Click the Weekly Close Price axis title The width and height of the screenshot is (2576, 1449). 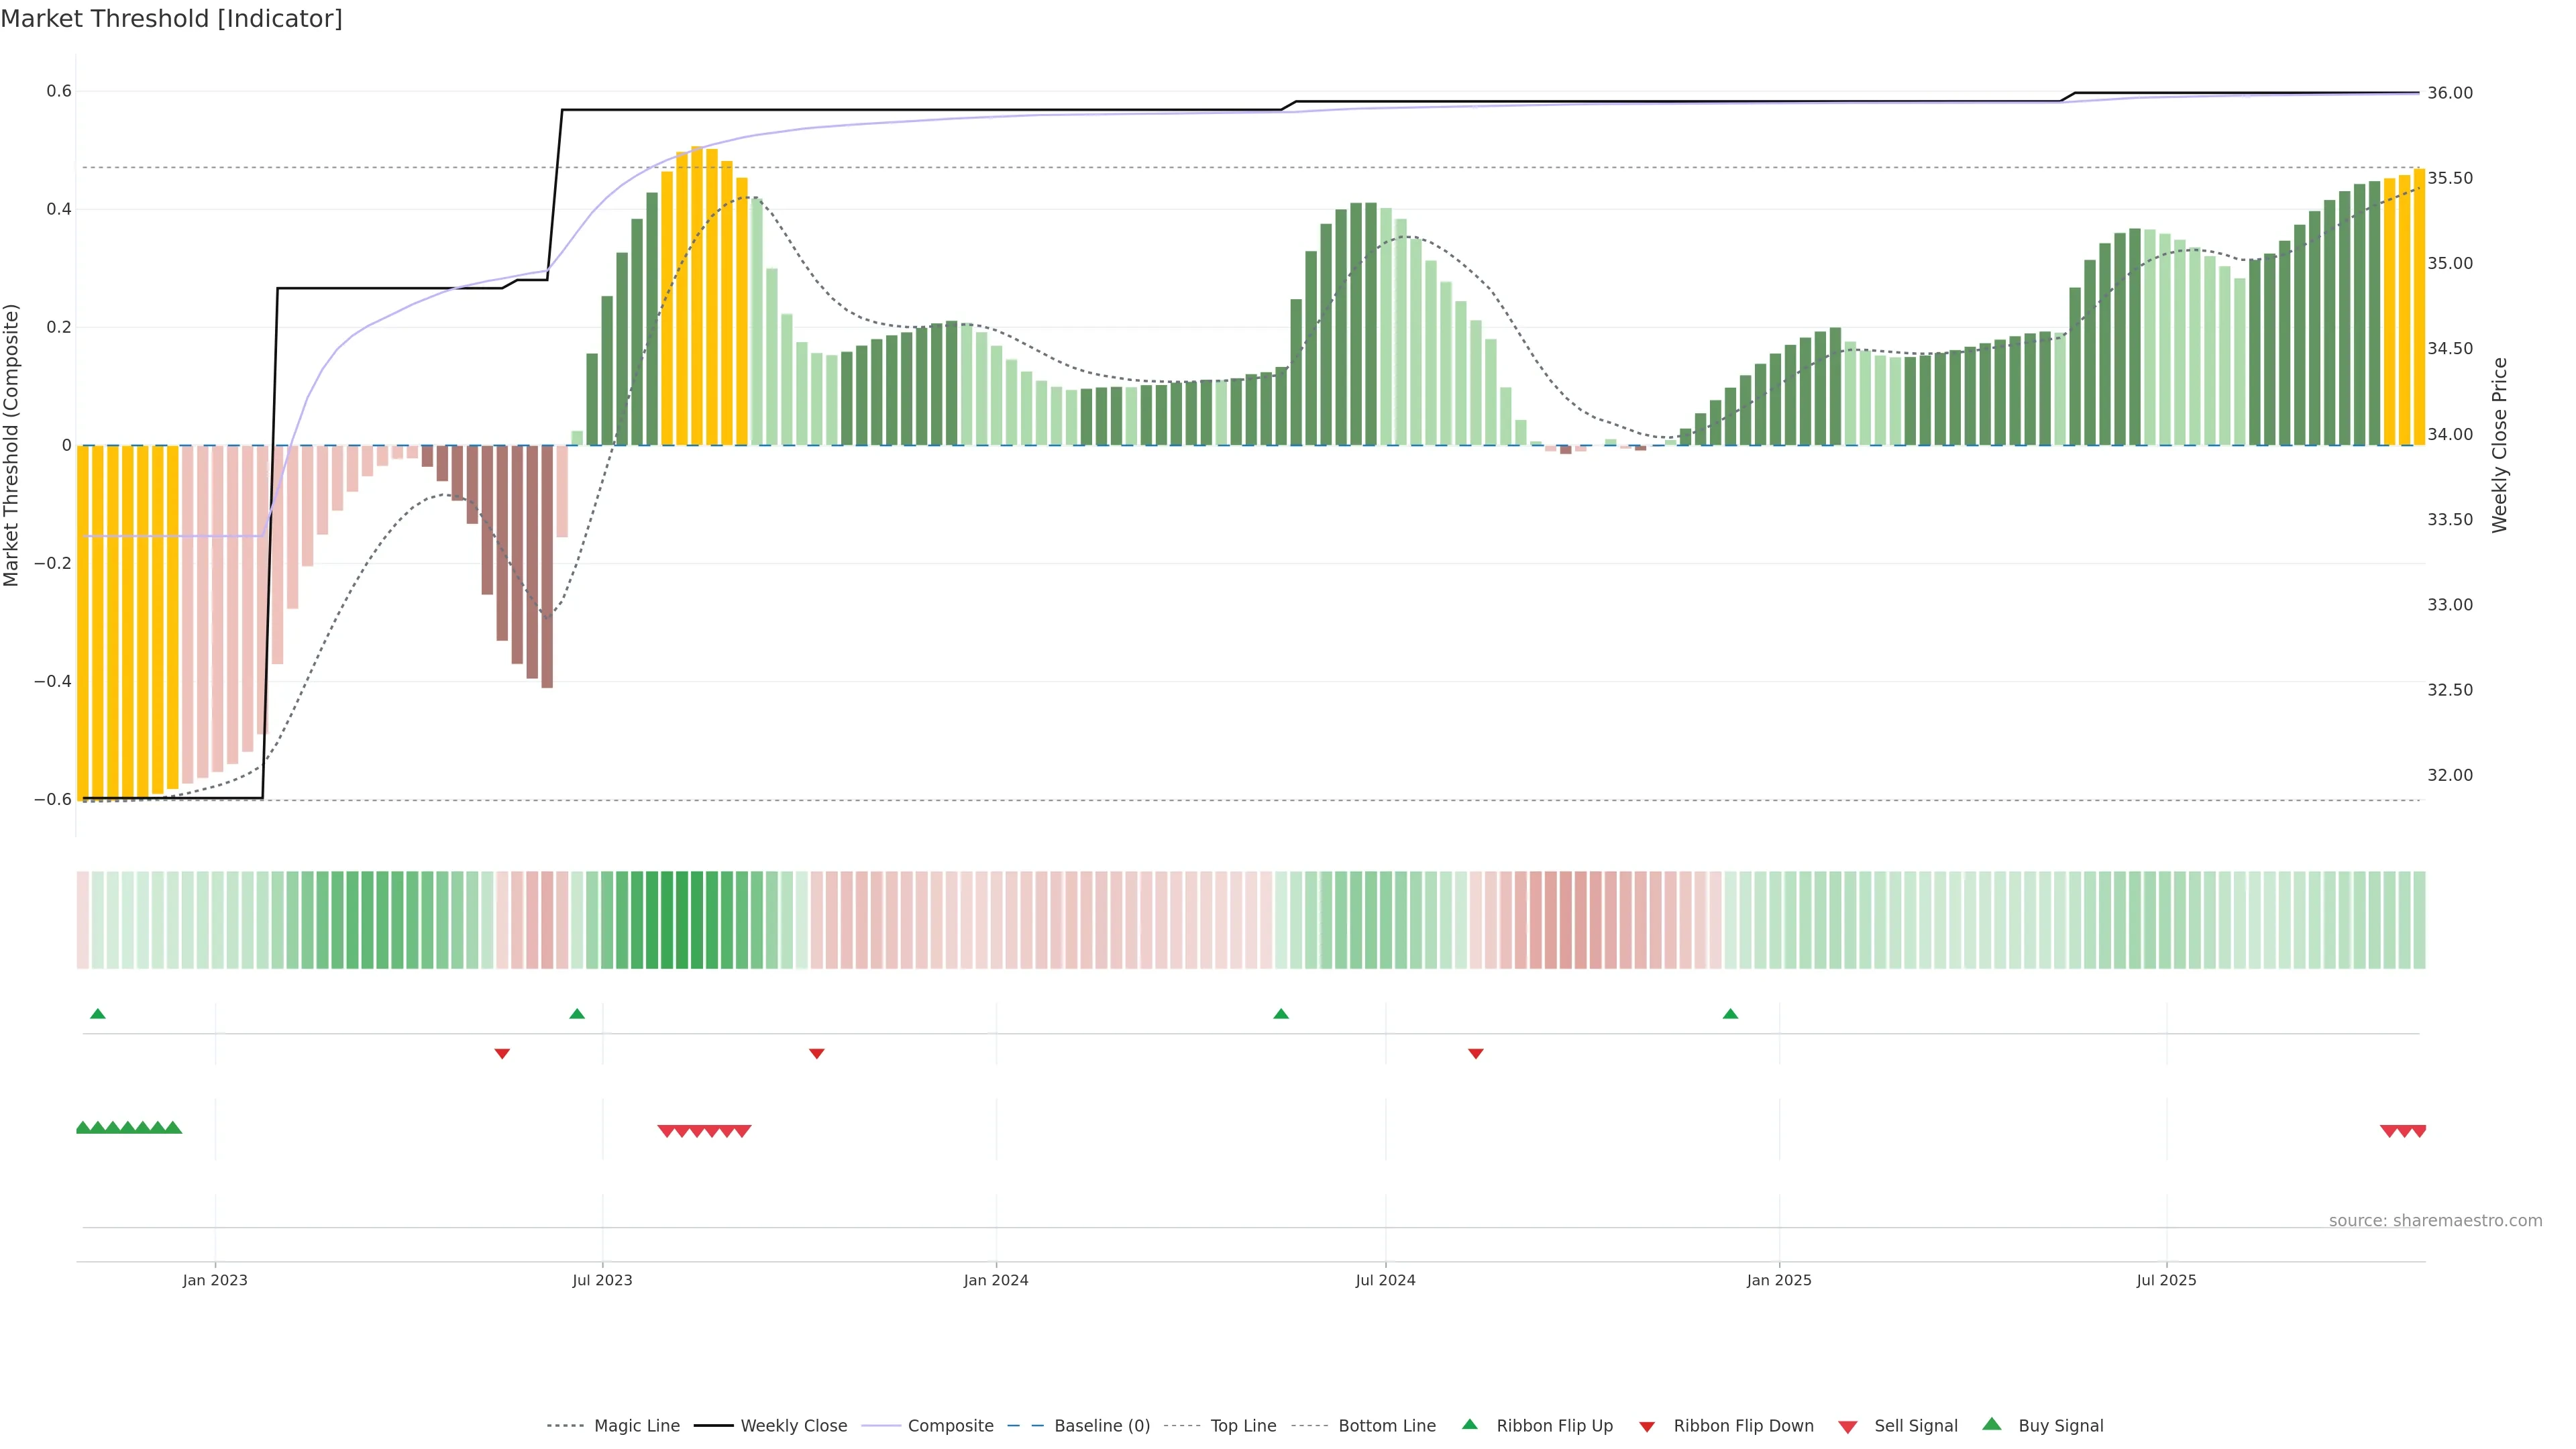[x=2499, y=445]
